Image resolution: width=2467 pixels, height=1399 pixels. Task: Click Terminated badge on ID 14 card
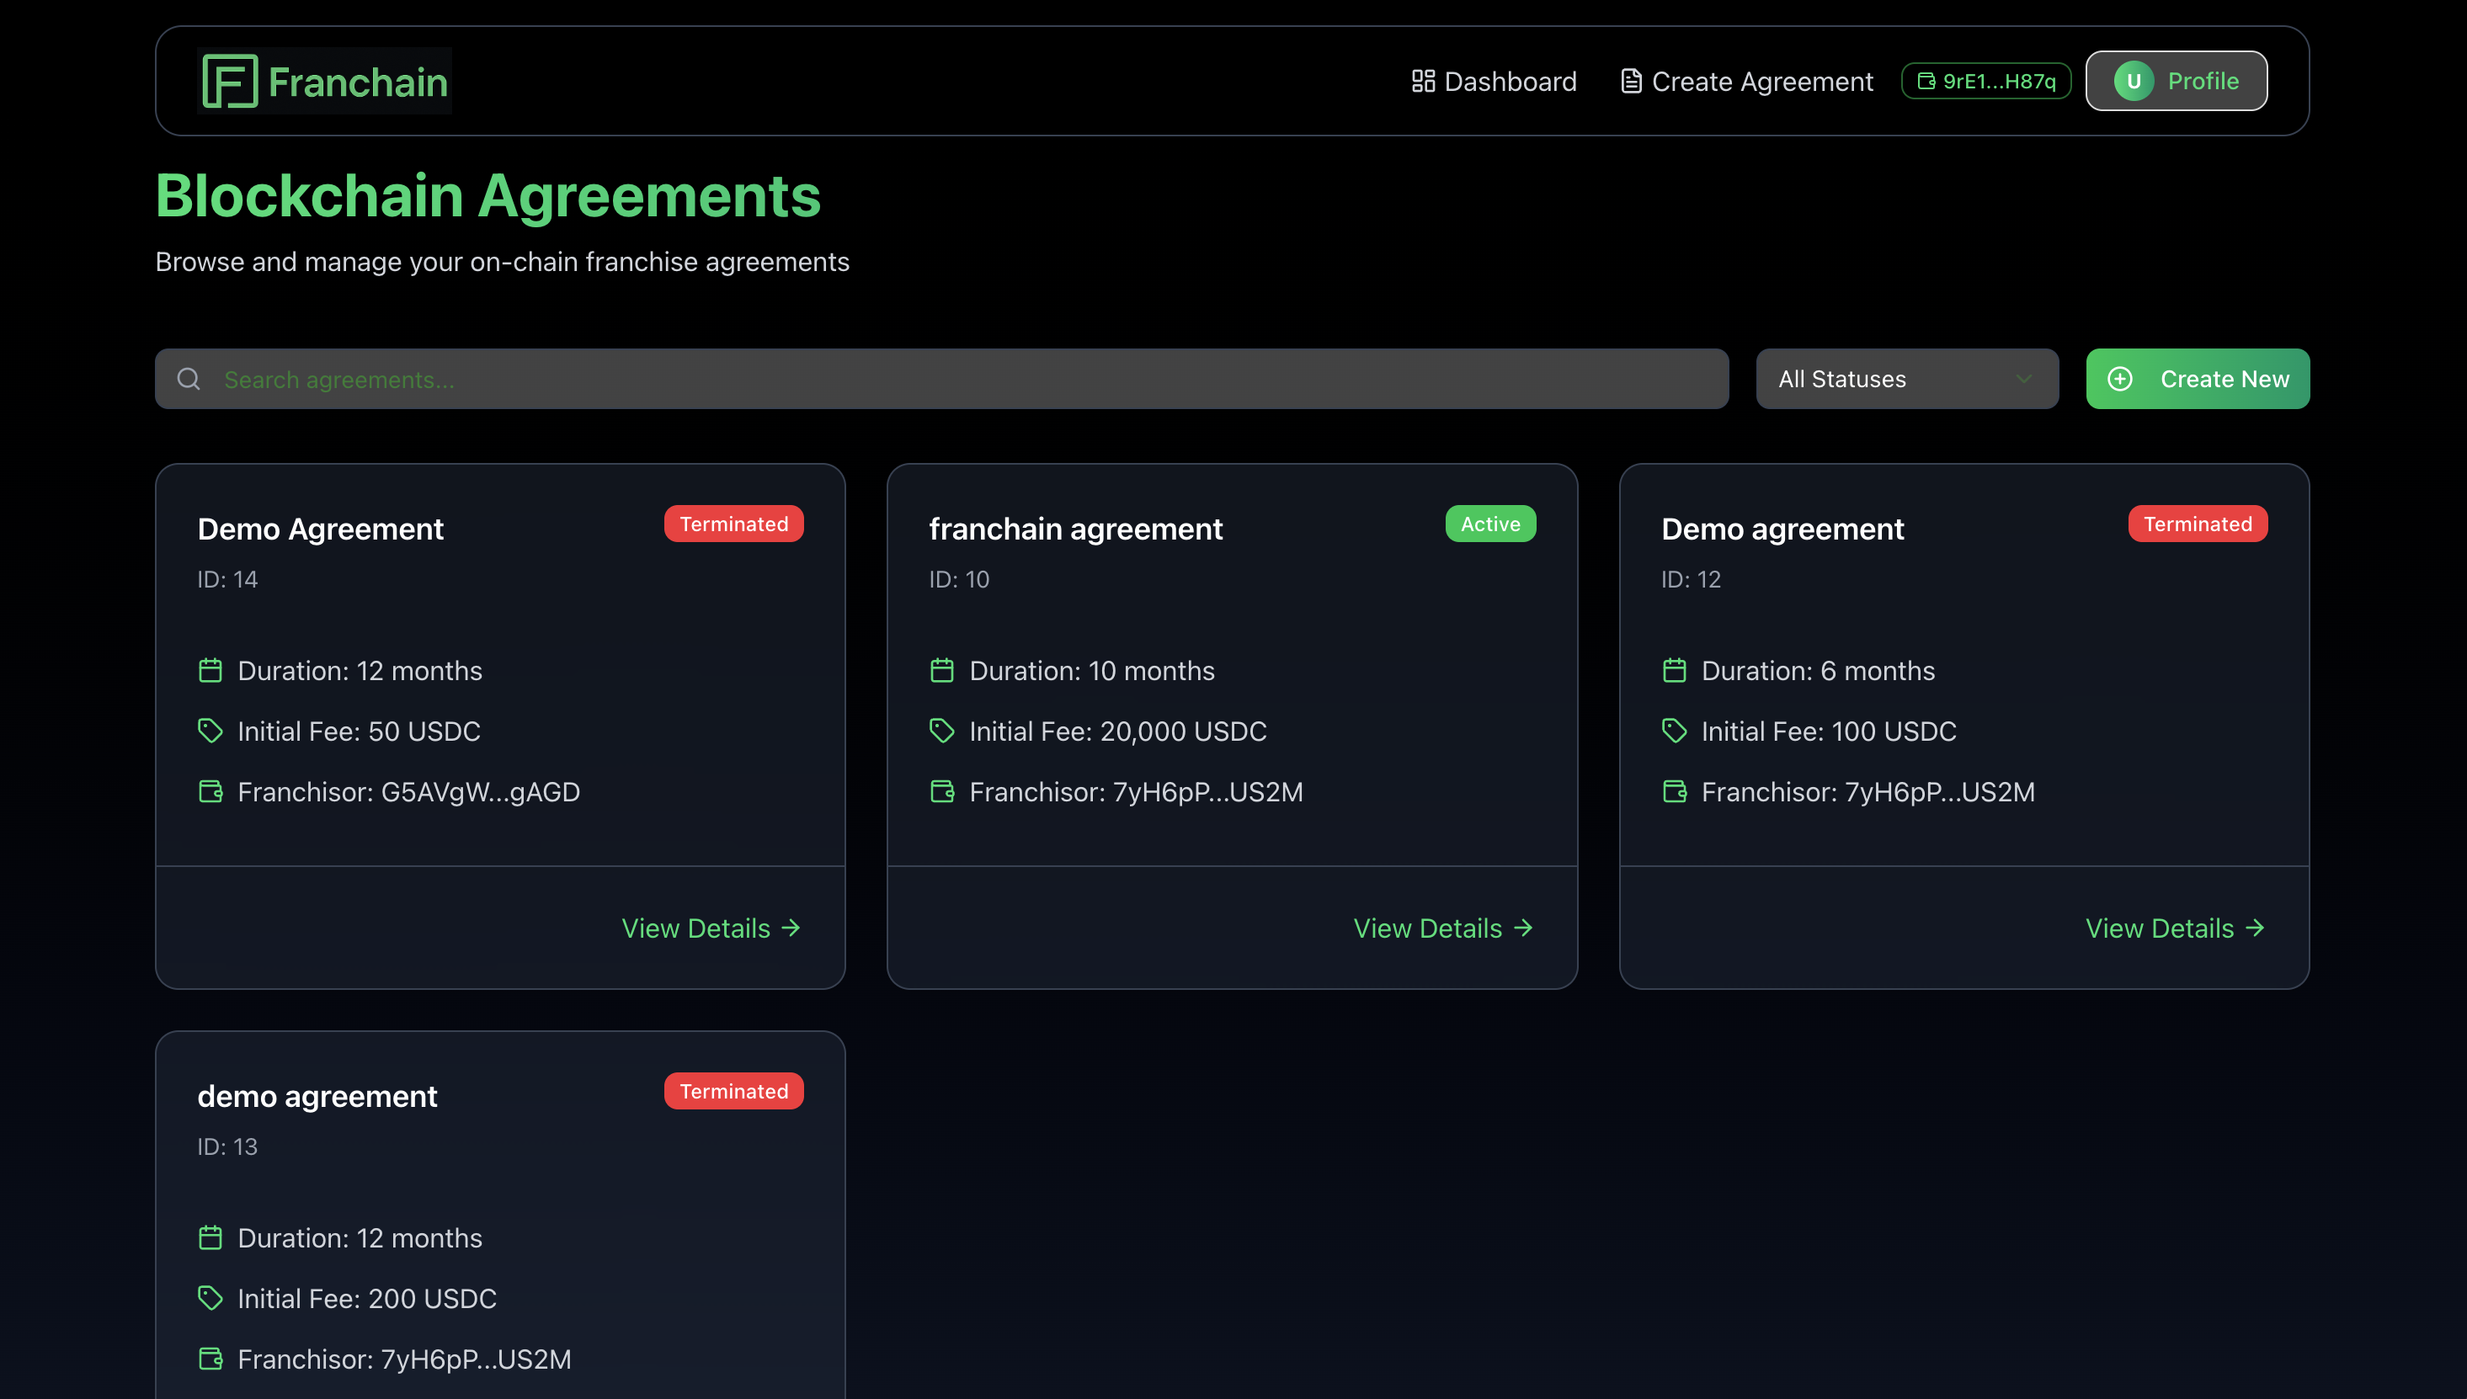click(733, 524)
